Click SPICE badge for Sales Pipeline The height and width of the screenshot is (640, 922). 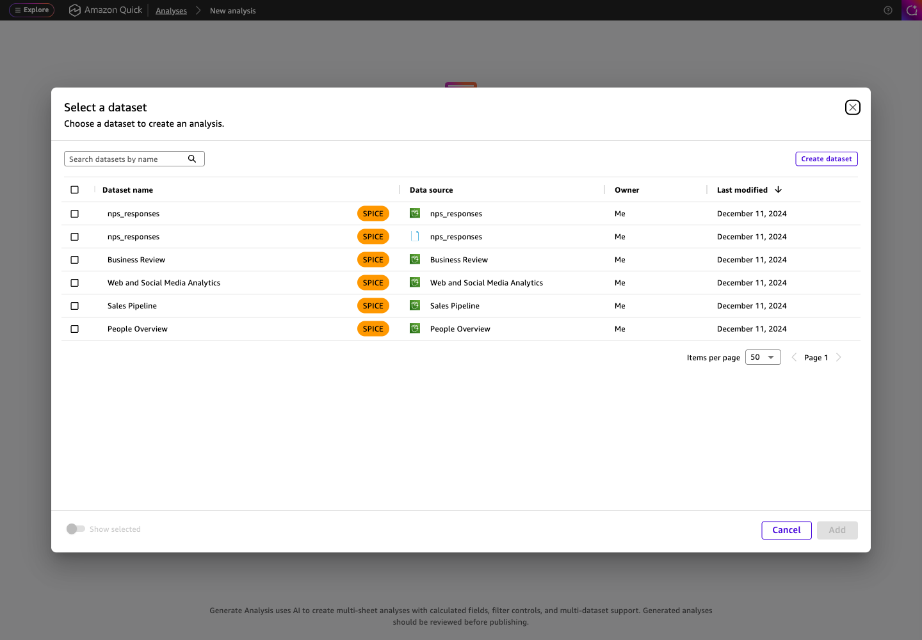(373, 306)
